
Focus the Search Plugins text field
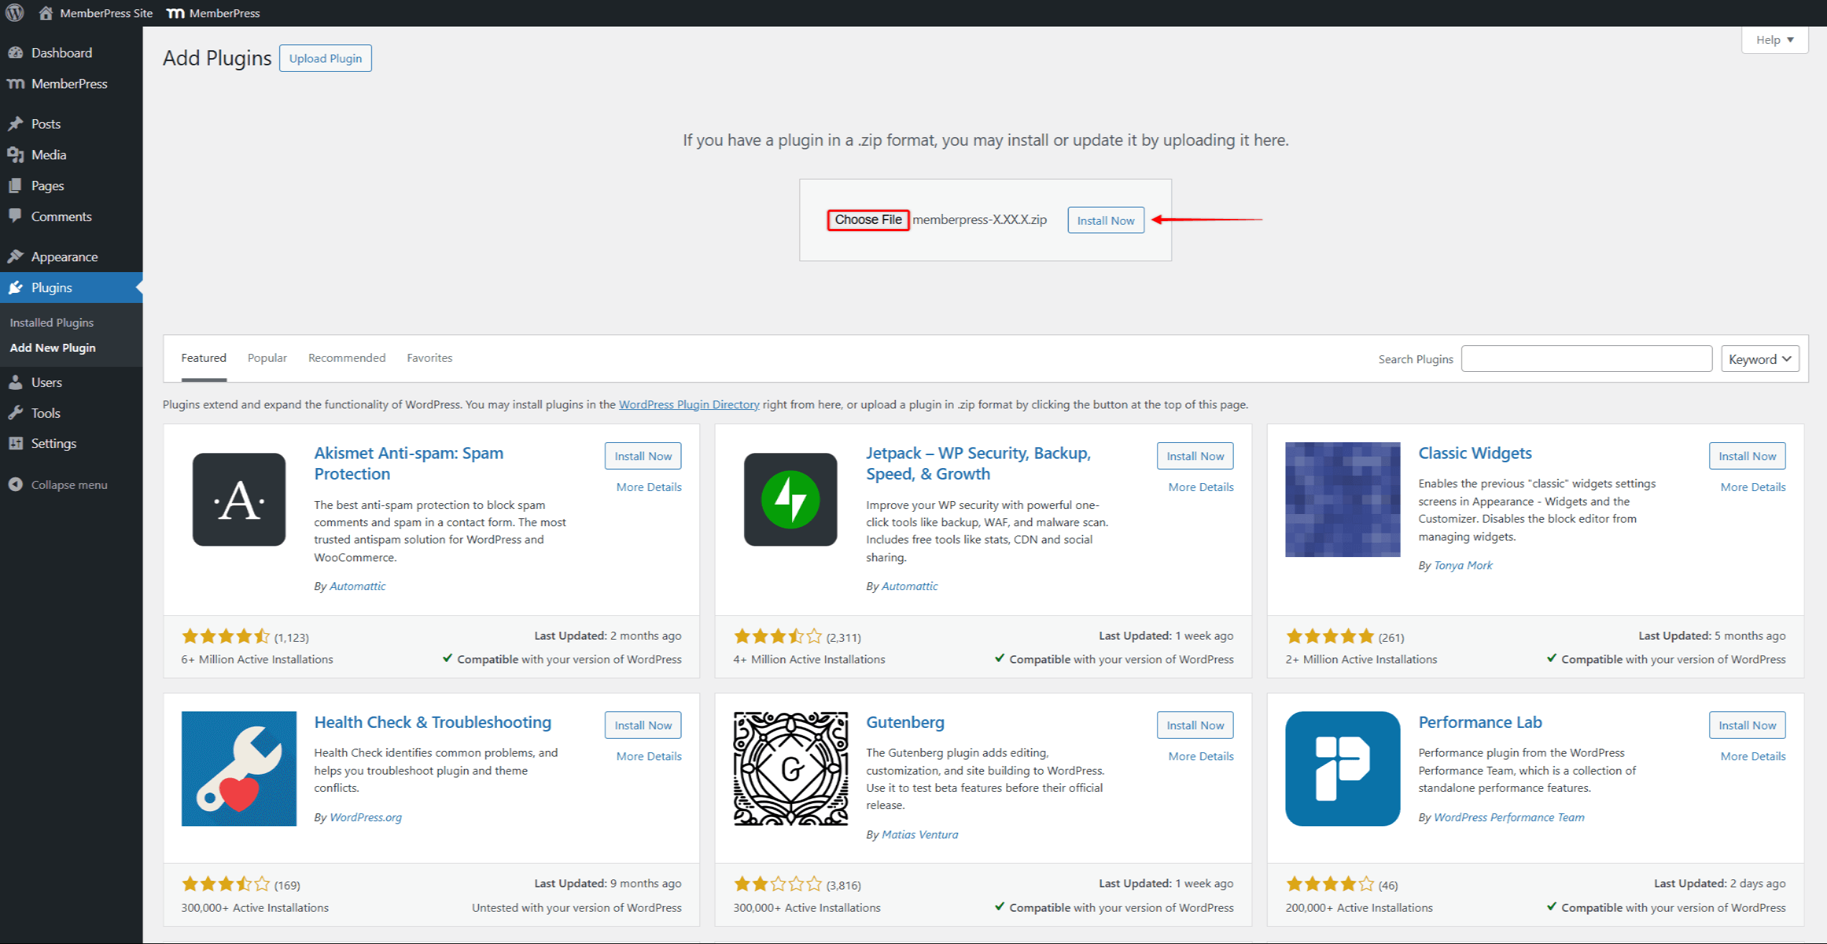[1586, 359]
